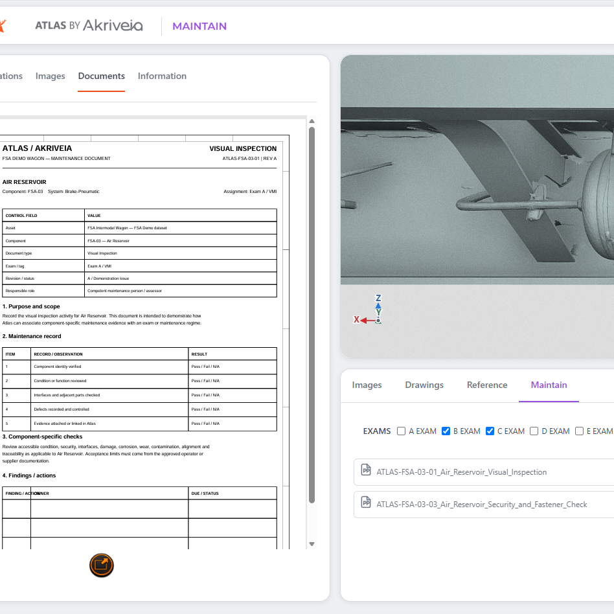Open the Images tab below the 3D view
Image resolution: width=614 pixels, height=614 pixels.
(367, 385)
